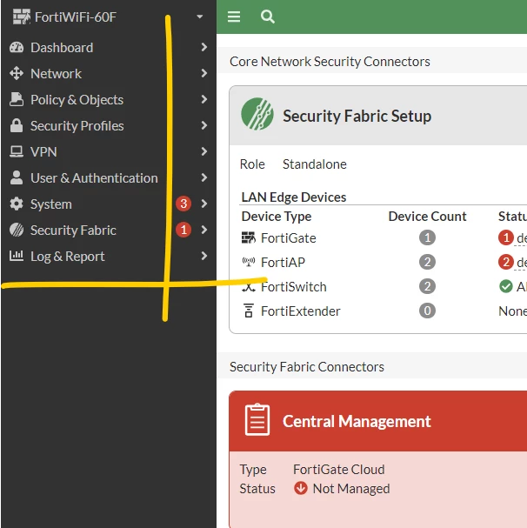This screenshot has width=527, height=528.
Task: Click the FortiGate device count badge
Action: (427, 237)
